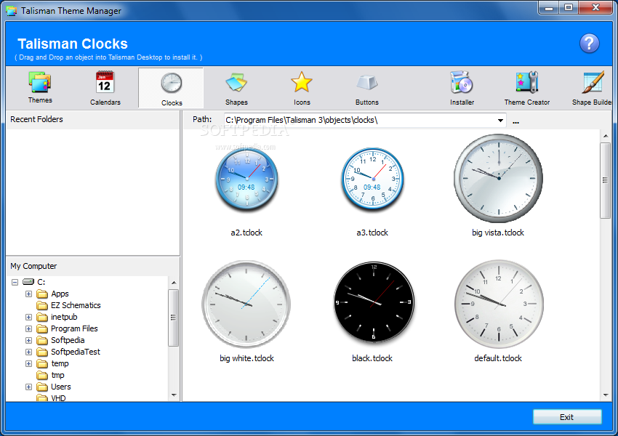Collapse the C: drive node
Viewport: 618px width, 436px height.
15,283
